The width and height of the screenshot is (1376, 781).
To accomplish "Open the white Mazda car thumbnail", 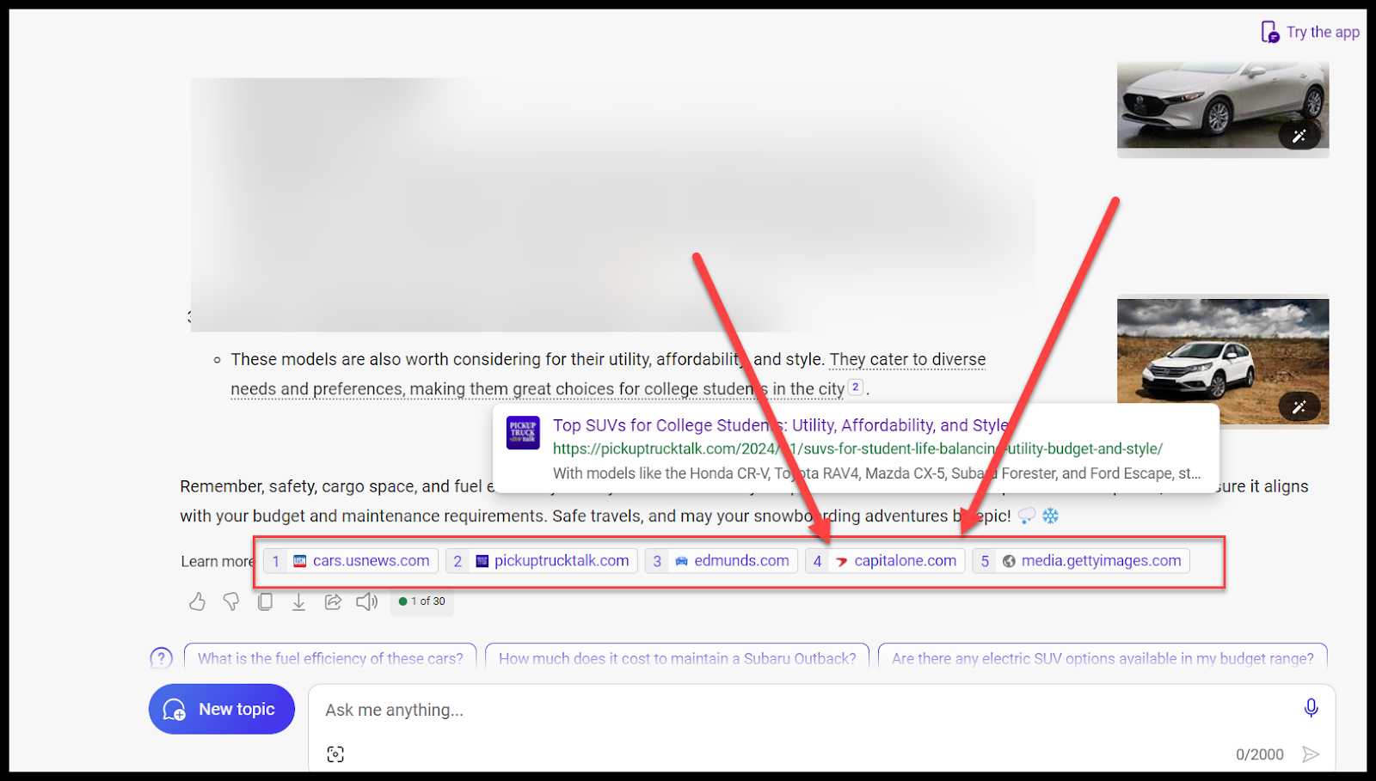I will [x=1223, y=107].
